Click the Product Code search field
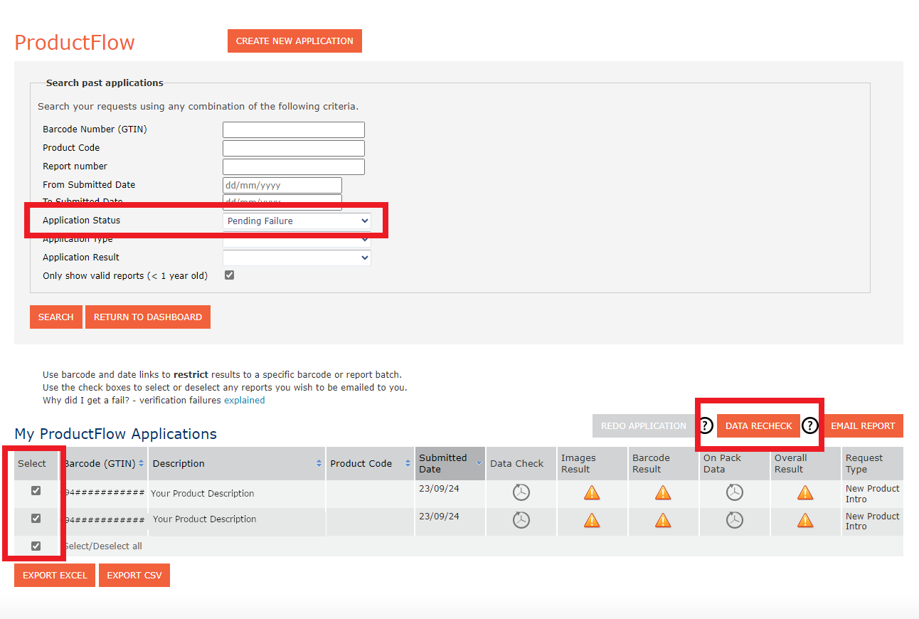Screen dimensions: 919x619 point(294,148)
